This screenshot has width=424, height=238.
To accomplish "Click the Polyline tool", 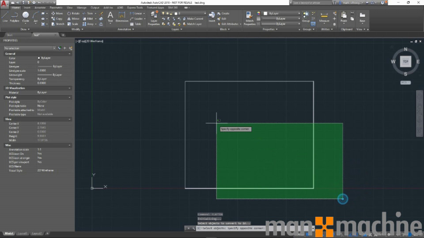I will click(x=15, y=16).
